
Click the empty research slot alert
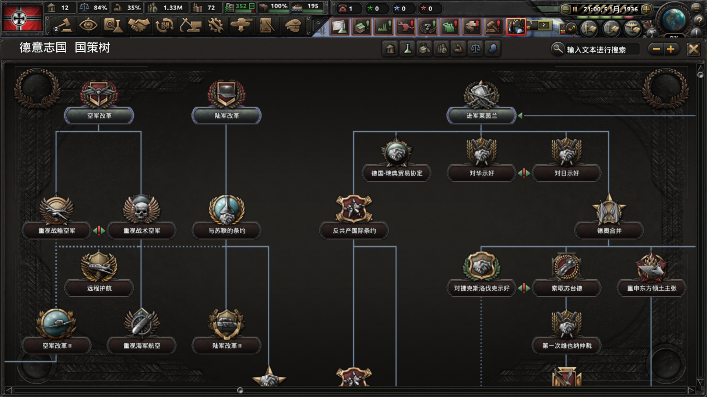(x=339, y=26)
